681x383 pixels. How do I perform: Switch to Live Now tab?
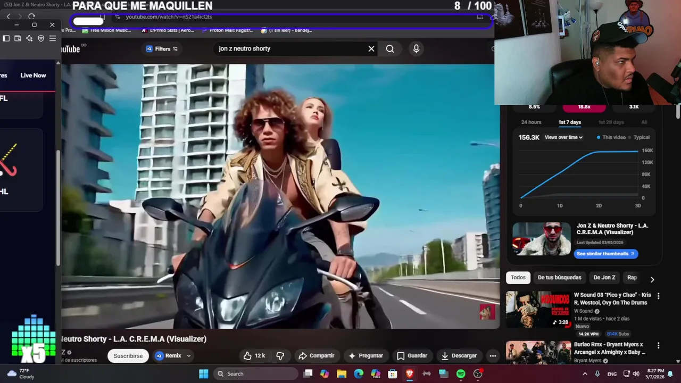[x=33, y=76]
